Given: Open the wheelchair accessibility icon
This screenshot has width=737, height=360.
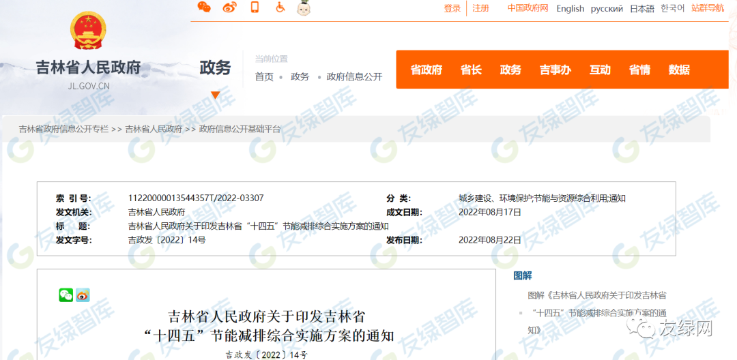Looking at the screenshot, I should pyautogui.click(x=280, y=7).
